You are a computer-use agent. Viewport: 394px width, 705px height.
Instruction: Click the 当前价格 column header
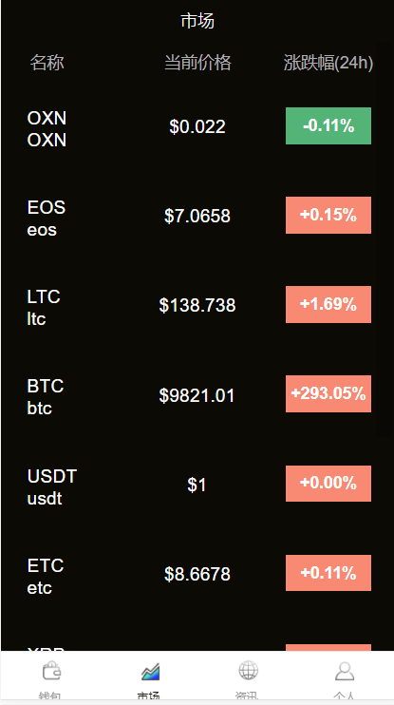tap(197, 63)
